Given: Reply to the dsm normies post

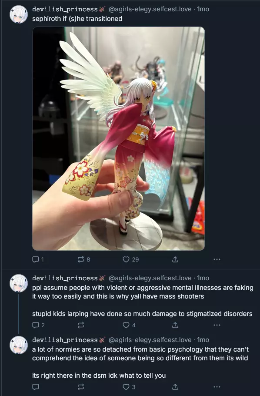Looking at the screenshot, I should (x=36, y=387).
